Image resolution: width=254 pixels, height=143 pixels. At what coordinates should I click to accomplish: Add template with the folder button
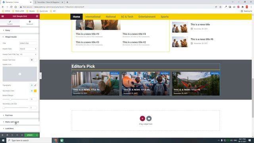point(149,118)
